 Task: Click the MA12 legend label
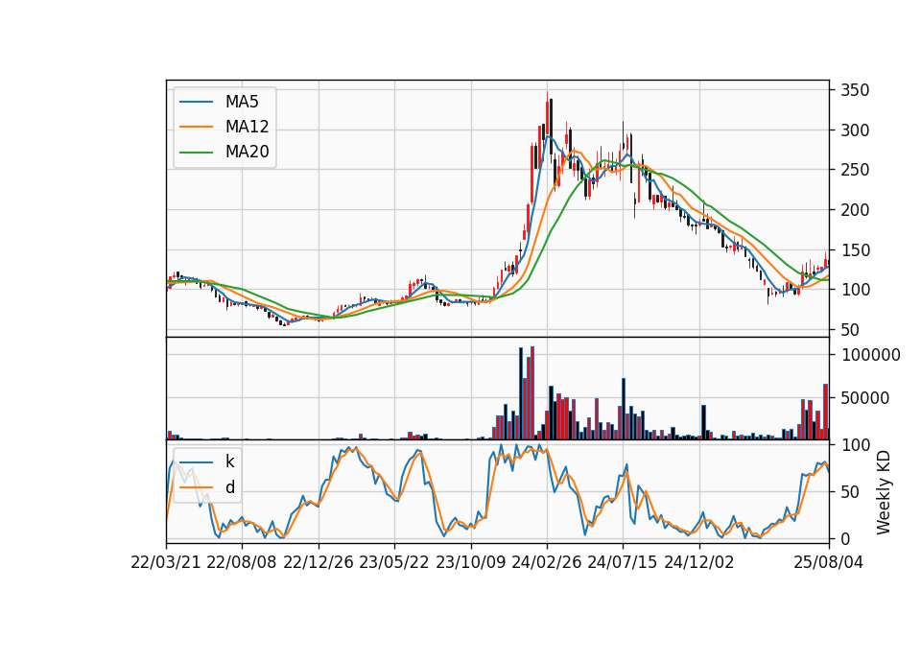pyautogui.click(x=247, y=127)
